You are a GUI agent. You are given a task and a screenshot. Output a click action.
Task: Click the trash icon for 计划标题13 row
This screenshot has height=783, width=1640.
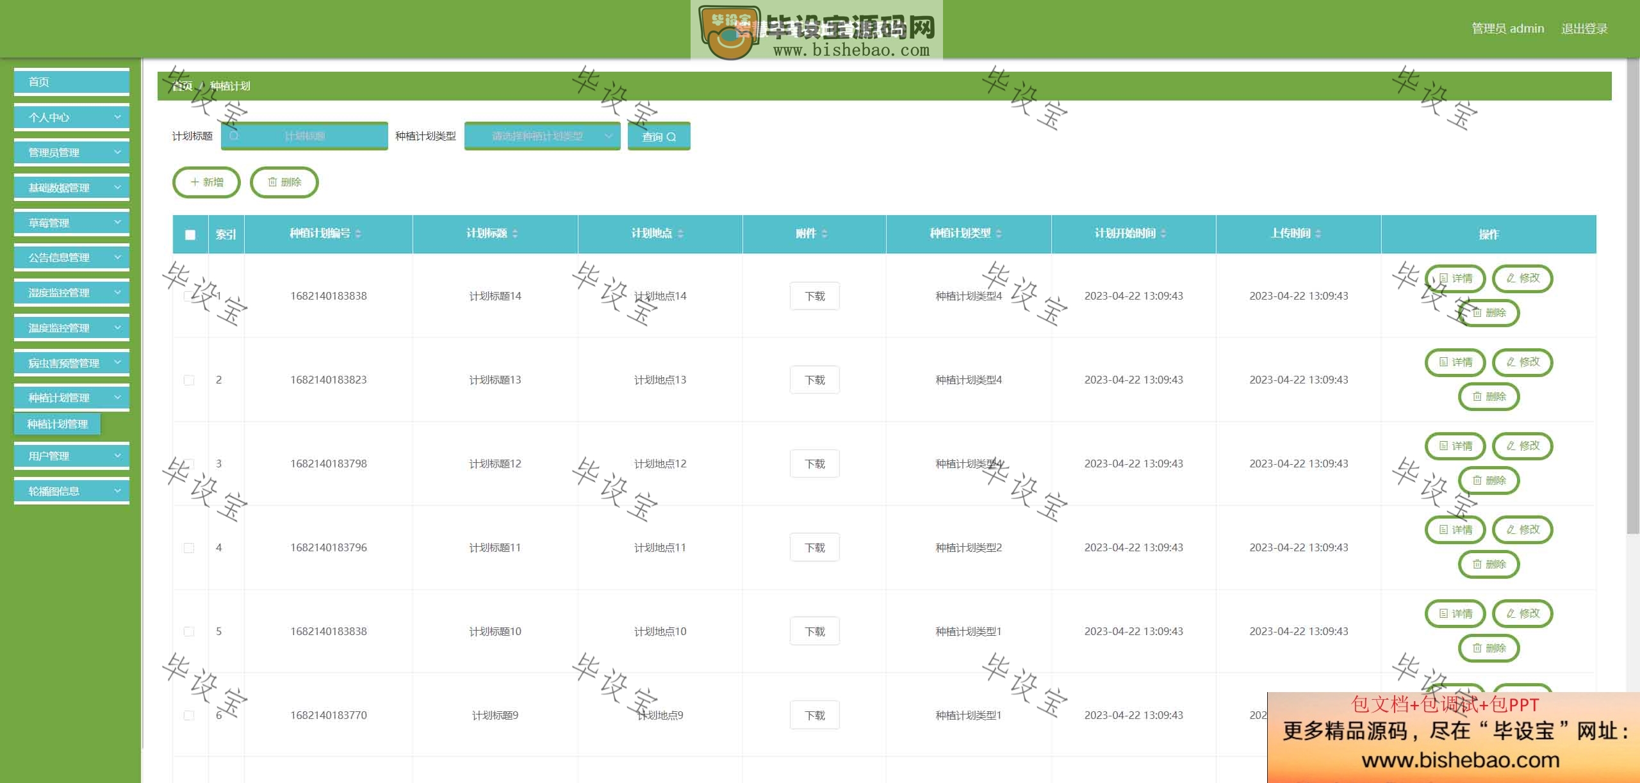(x=1477, y=396)
